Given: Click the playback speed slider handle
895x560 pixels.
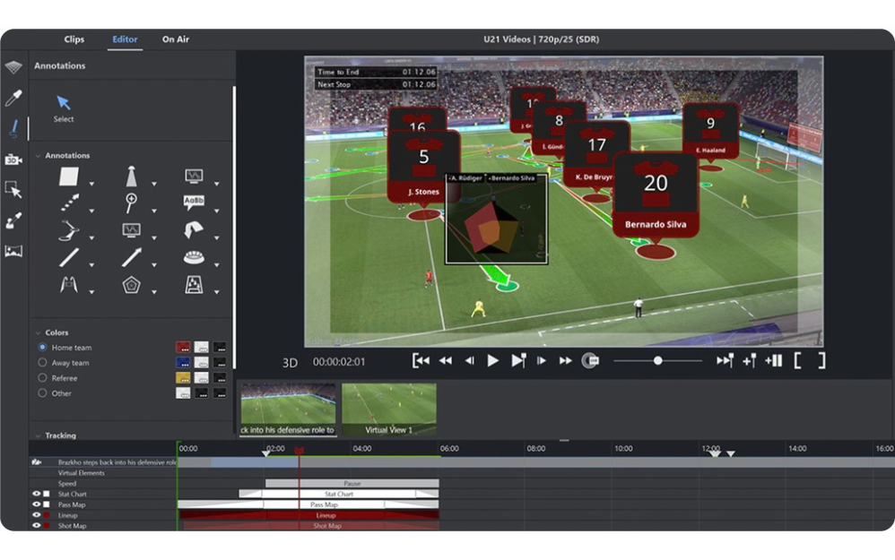Looking at the screenshot, I should coord(657,360).
